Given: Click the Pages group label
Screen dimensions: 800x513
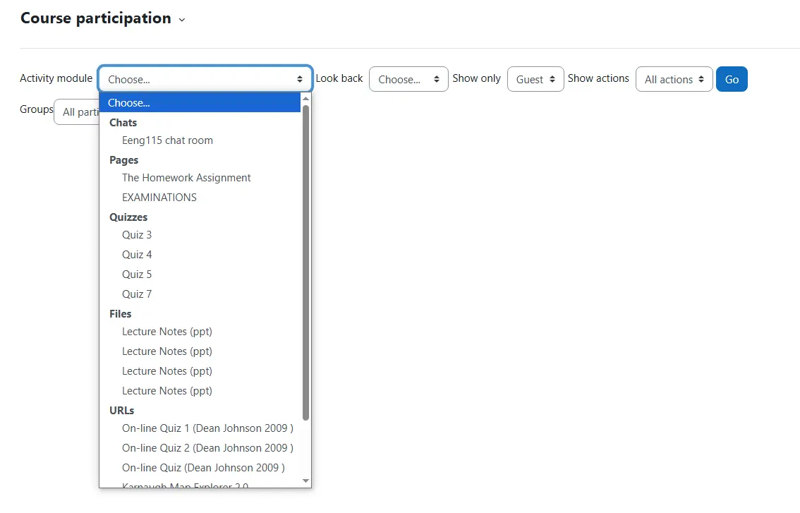Looking at the screenshot, I should [x=124, y=160].
